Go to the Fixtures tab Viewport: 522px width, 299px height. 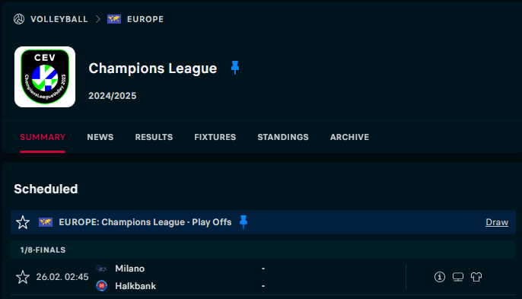point(215,137)
